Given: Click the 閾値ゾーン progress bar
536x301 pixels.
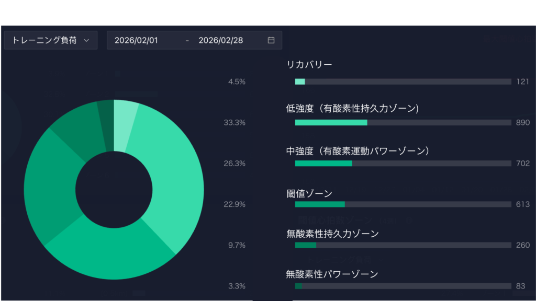Looking at the screenshot, I should 403,204.
